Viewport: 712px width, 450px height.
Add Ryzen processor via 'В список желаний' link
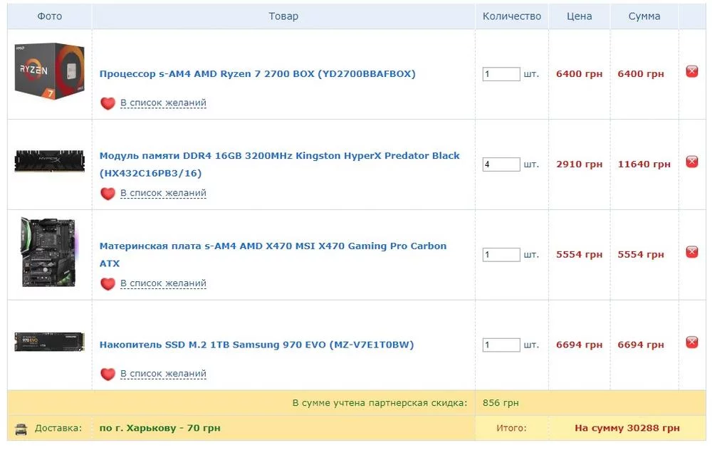point(163,103)
